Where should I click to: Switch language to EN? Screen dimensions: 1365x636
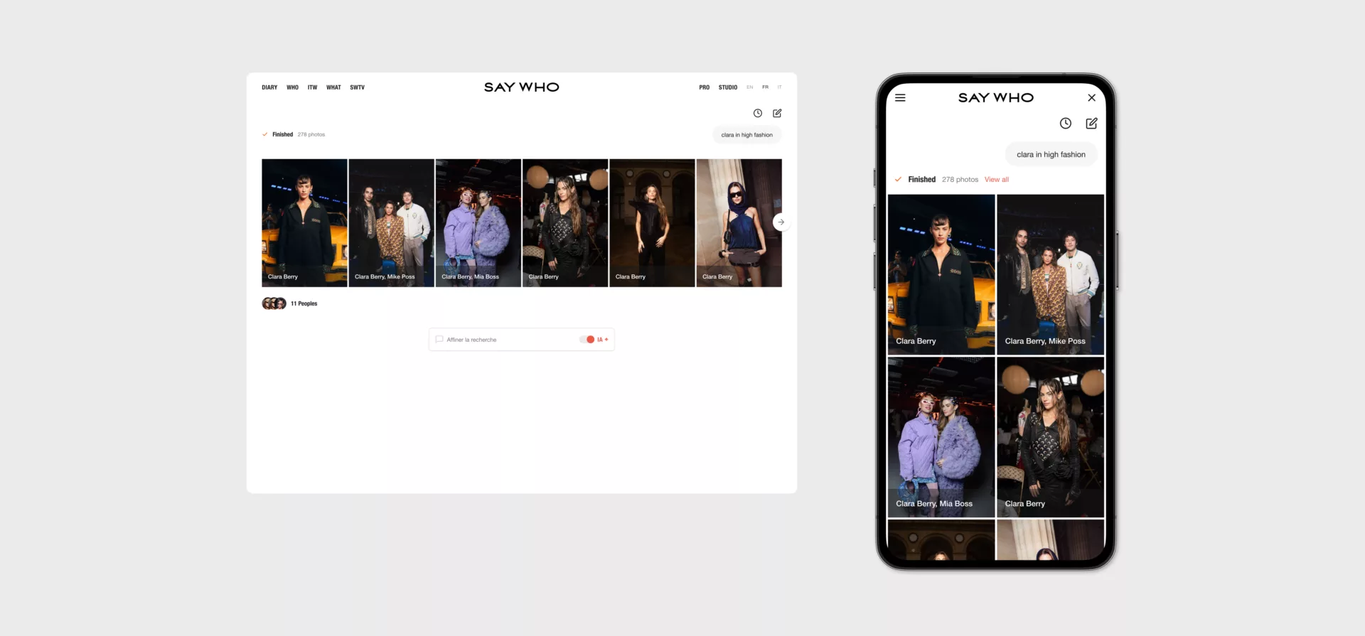749,87
